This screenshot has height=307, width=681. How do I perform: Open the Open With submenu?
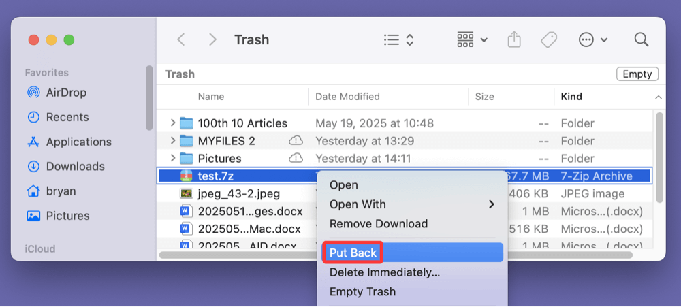coord(412,204)
